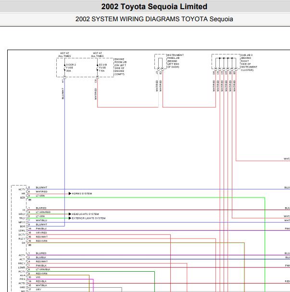The image size is (290, 292).
Task: Click the BLU/WHT wire label at HCTY pin
Action: [41, 187]
